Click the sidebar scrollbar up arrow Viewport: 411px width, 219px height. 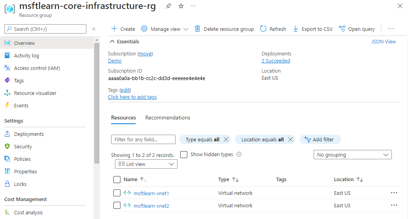[x=97, y=40]
